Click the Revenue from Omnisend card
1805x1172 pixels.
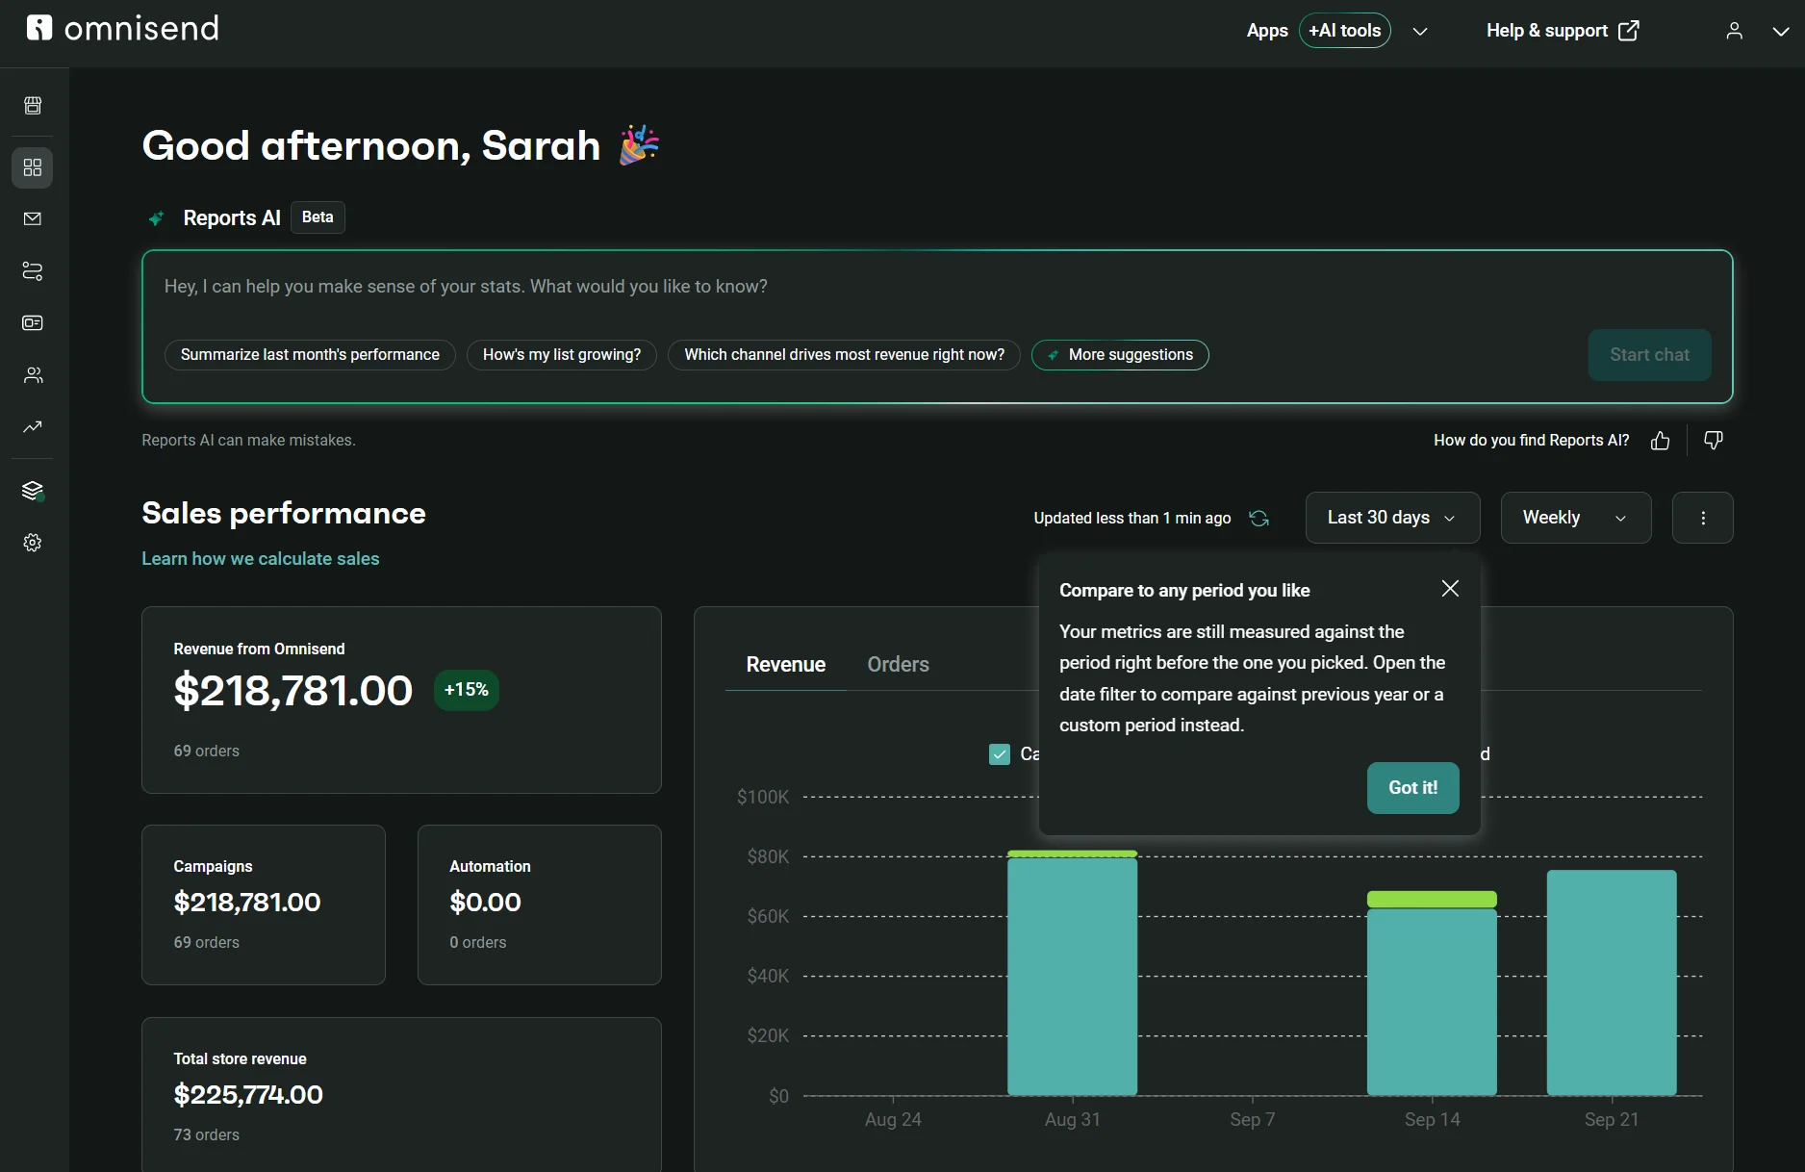click(401, 700)
